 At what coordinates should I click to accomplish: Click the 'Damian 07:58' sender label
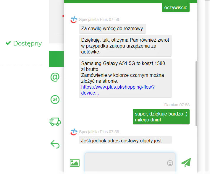(177, 105)
